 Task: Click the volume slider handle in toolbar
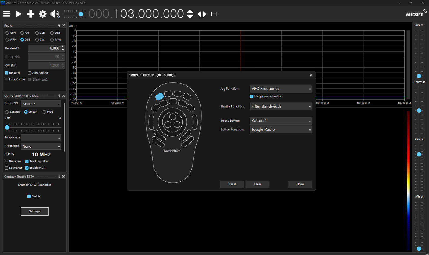(81, 14)
